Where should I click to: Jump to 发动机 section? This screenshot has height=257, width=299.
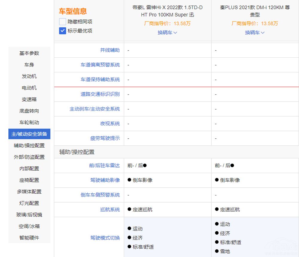(29, 76)
